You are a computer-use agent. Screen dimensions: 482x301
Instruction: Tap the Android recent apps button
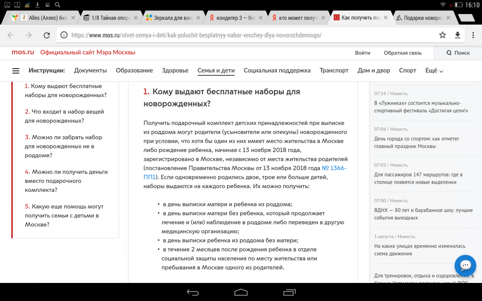click(x=289, y=292)
